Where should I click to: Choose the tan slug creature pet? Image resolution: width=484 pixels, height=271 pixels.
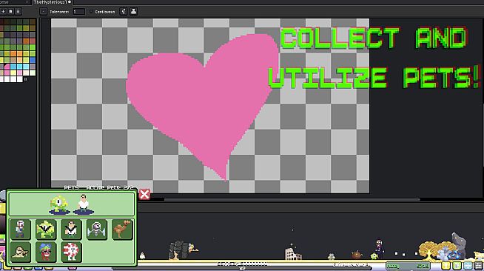point(21,252)
